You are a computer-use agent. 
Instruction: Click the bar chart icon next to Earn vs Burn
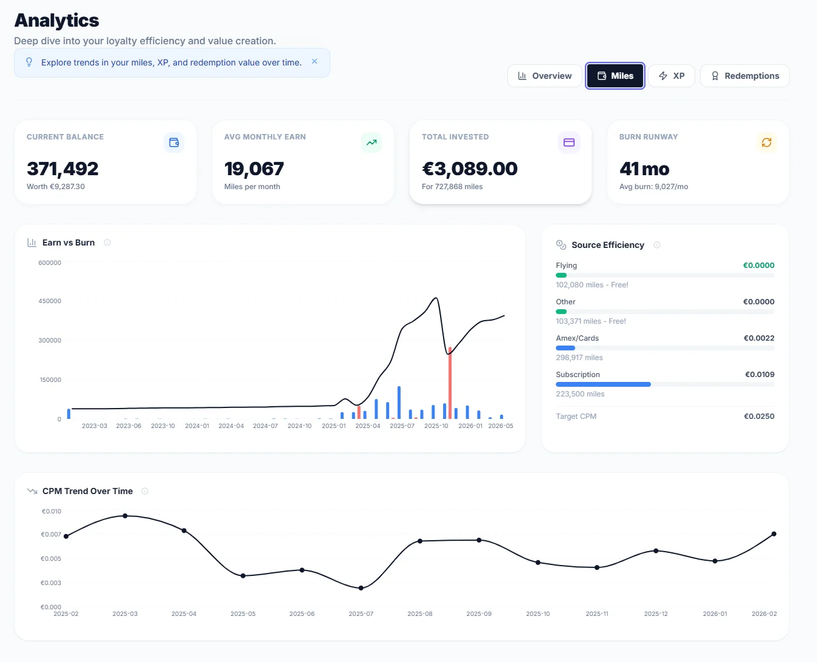32,242
